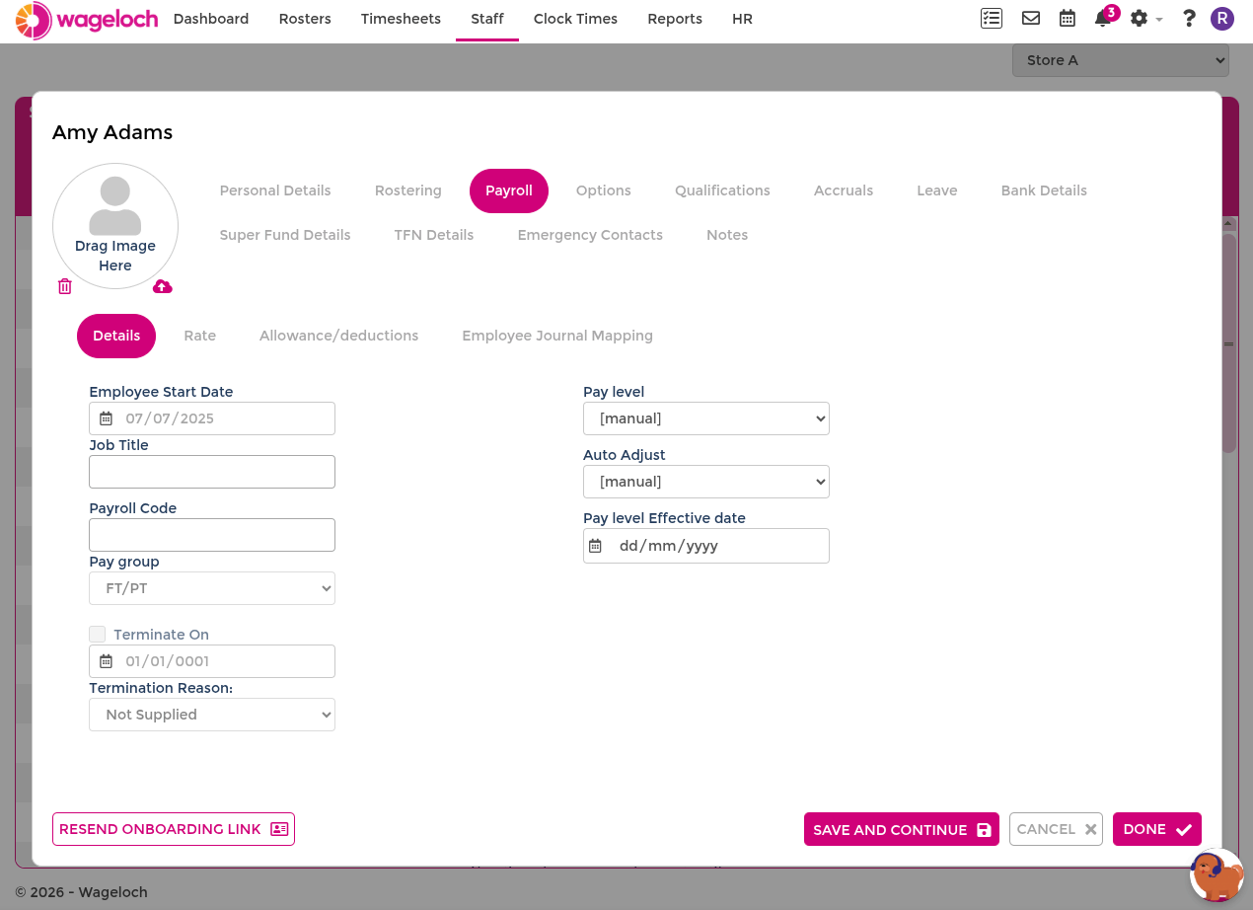This screenshot has height=910, width=1253.
Task: Switch to TFN Details tab
Action: [434, 235]
